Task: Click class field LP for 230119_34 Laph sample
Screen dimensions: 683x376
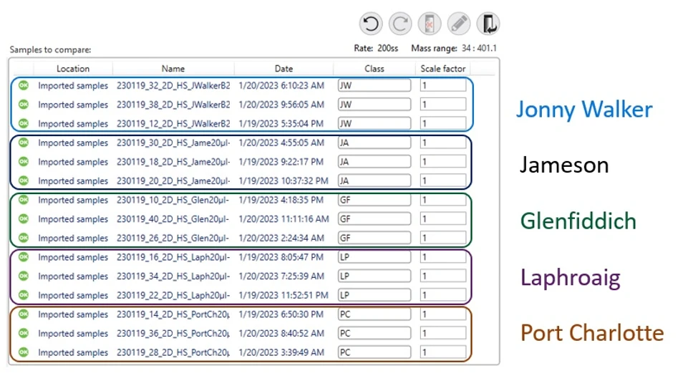Action: coord(374,276)
